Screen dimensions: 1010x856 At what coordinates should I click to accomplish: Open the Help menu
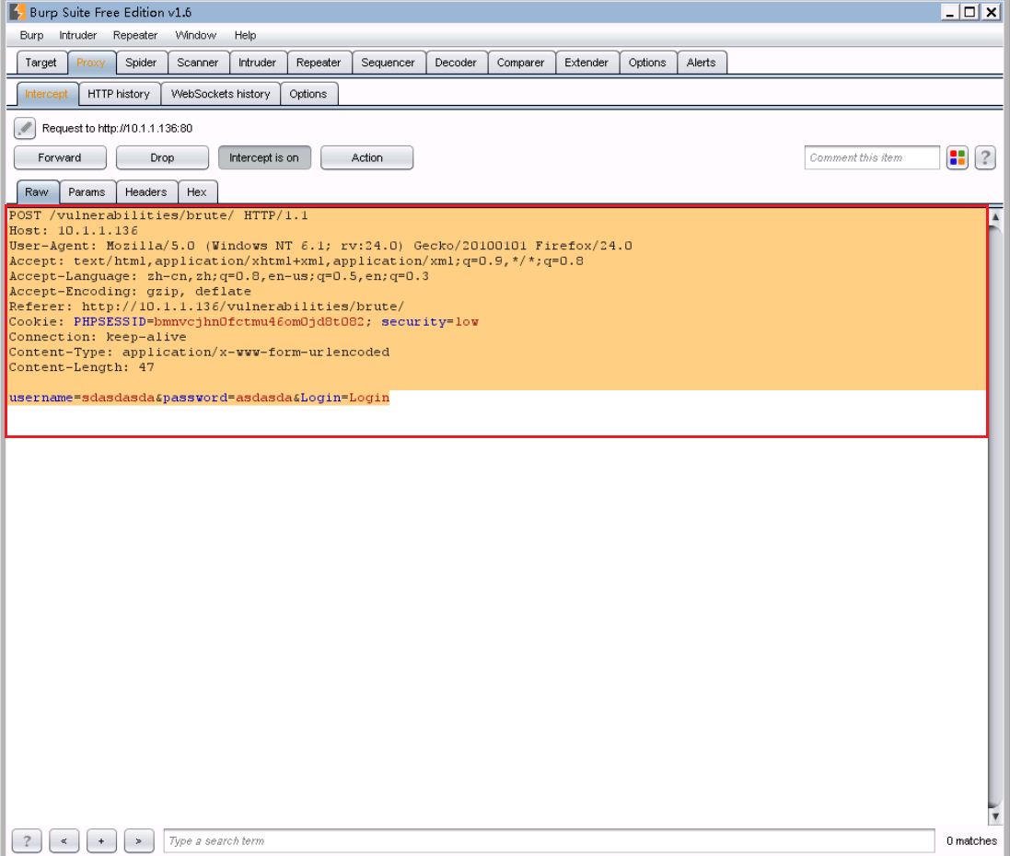[245, 35]
